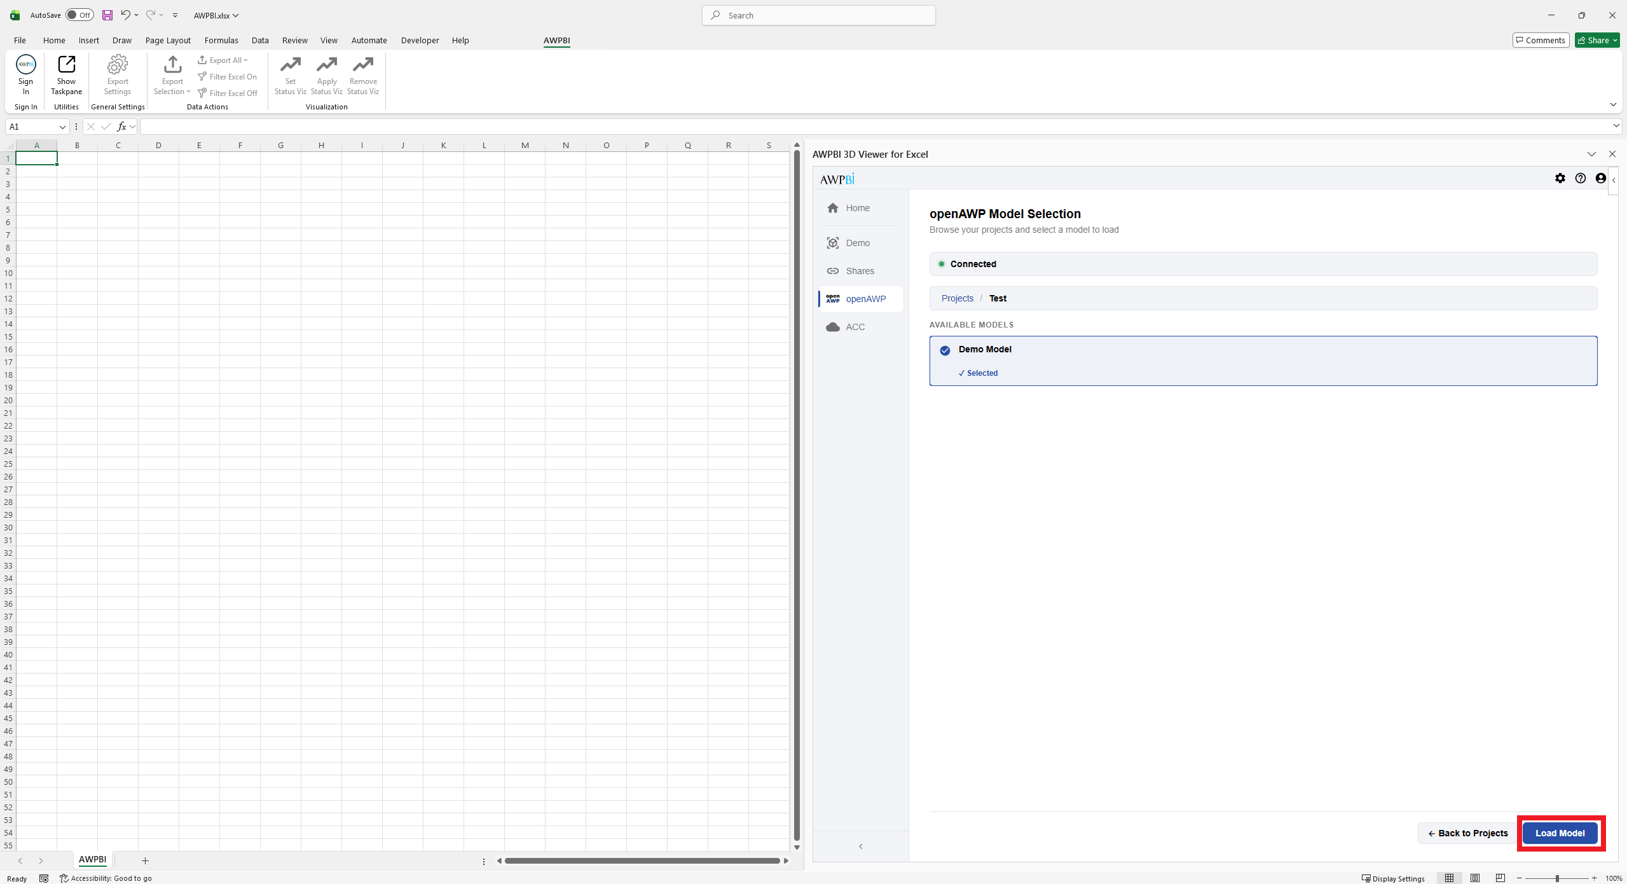Select the Demo Model card
The height and width of the screenshot is (884, 1627).
click(1263, 361)
